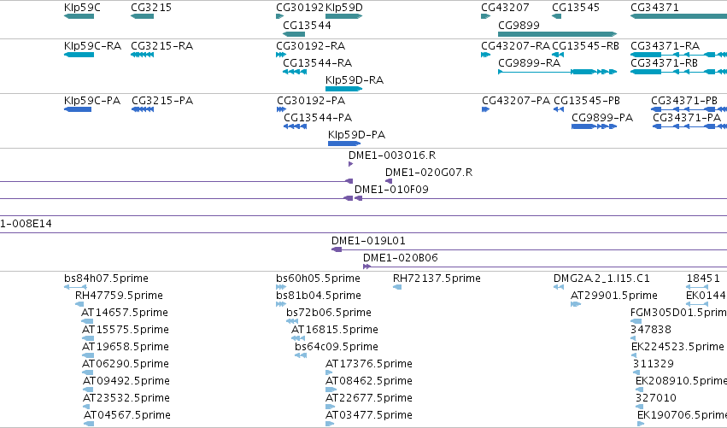
Task: Select the RH47759.5prime EST label
Action: (x=119, y=296)
